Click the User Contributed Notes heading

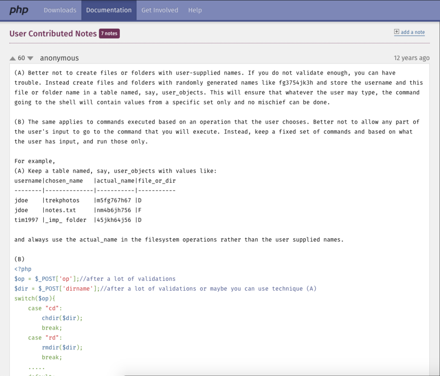pyautogui.click(x=53, y=33)
